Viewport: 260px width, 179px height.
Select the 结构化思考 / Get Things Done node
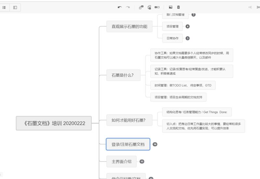pyautogui.click(x=197, y=112)
